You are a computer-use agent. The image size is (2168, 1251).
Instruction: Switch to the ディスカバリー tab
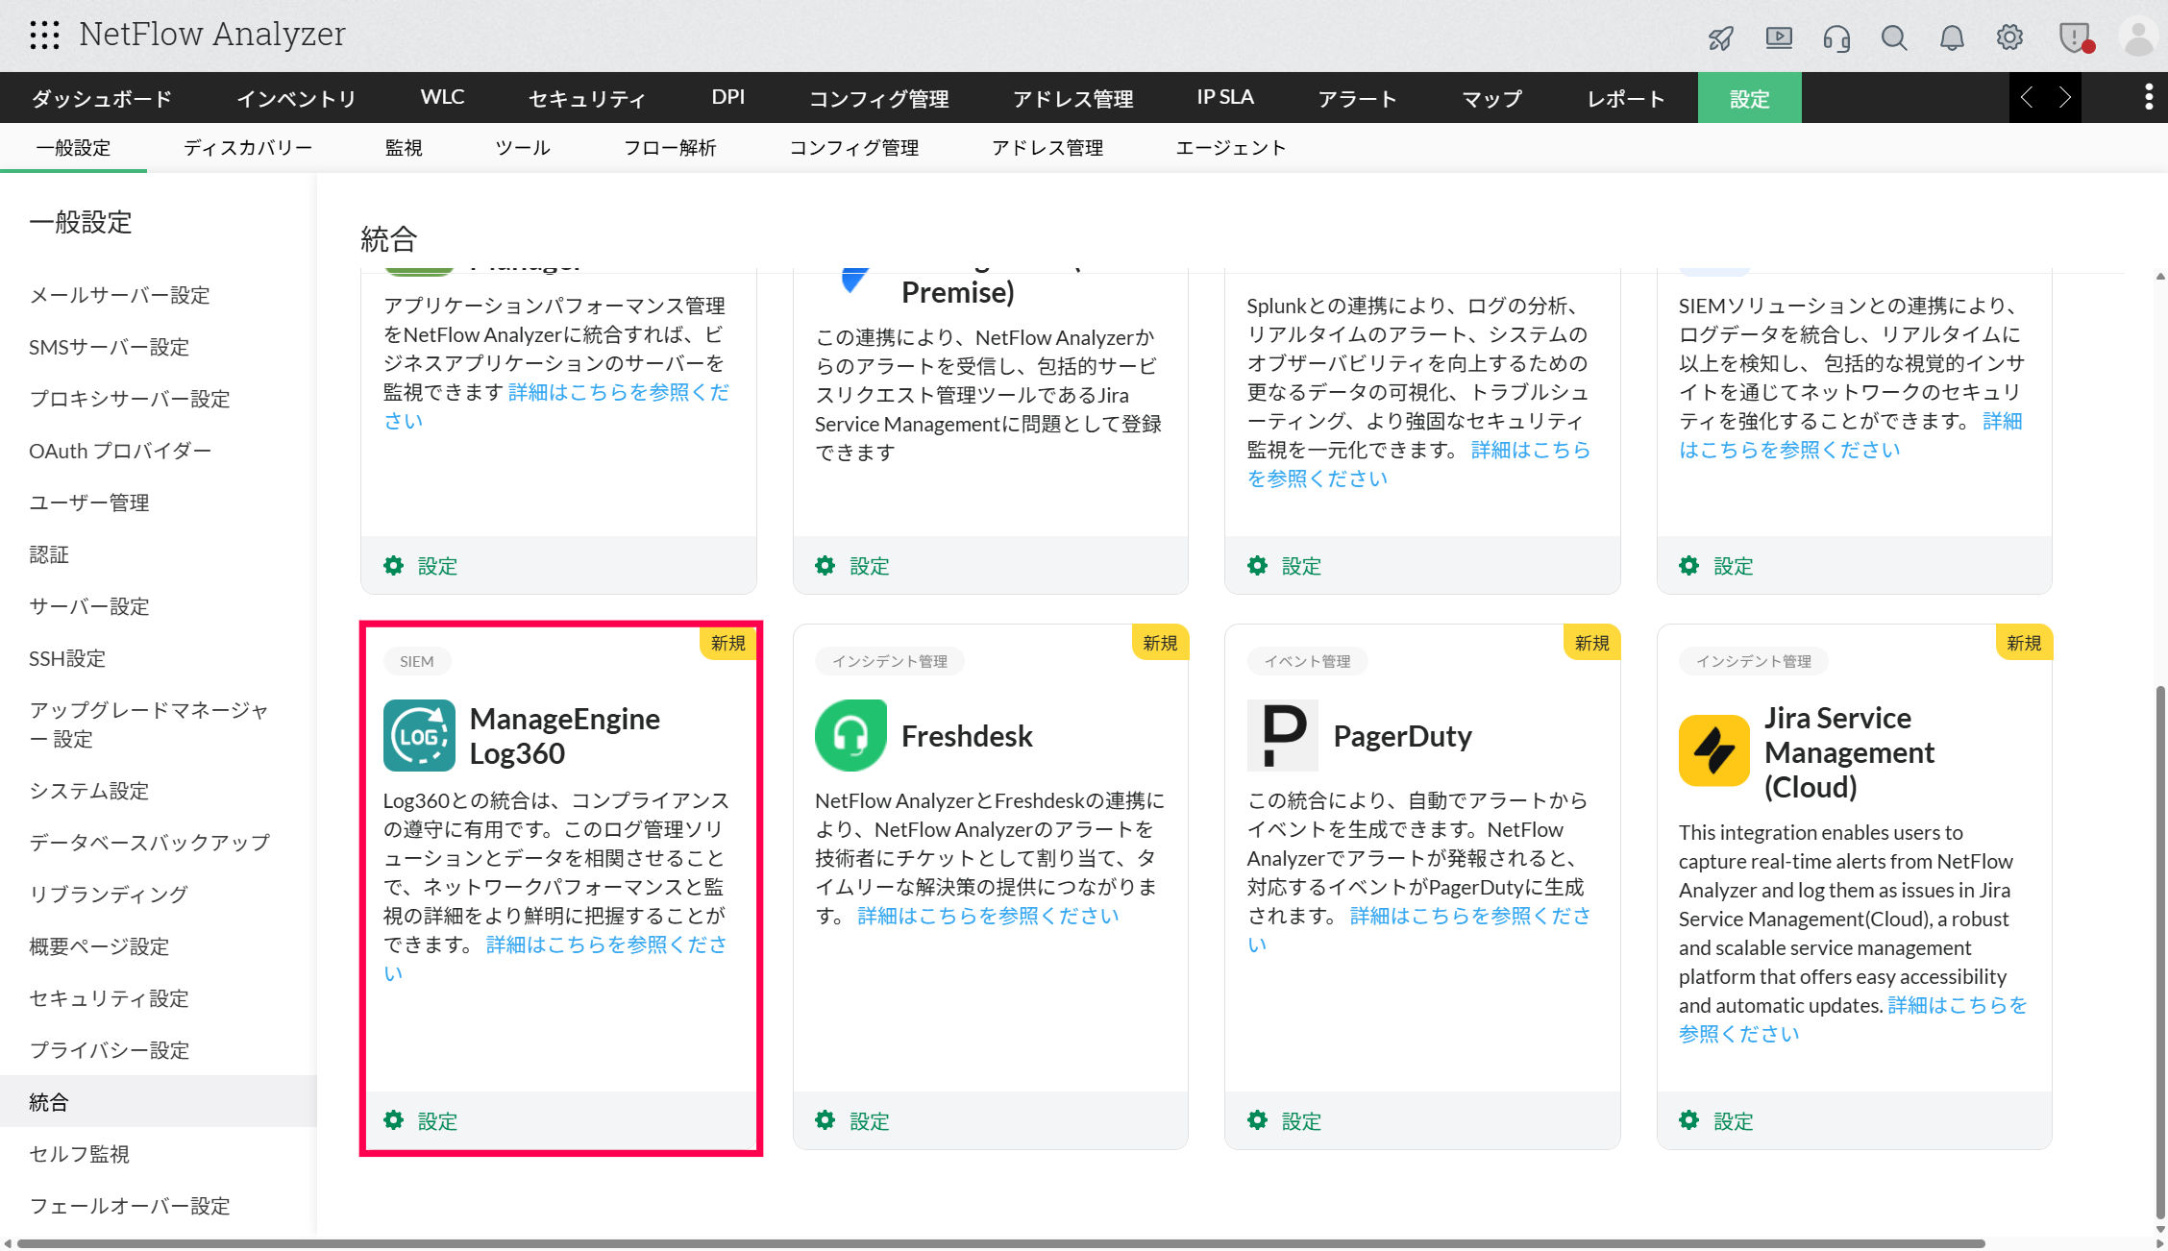click(x=248, y=148)
